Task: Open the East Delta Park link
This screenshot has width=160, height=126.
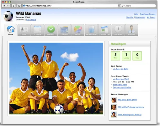Action: [120, 85]
